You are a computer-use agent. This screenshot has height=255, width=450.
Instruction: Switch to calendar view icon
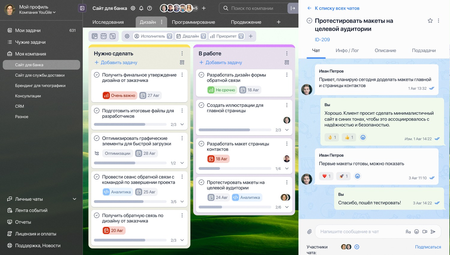point(103,36)
